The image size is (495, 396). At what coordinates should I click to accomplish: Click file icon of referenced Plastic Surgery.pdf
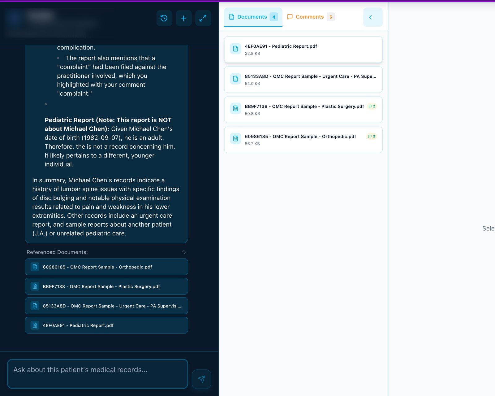35,286
